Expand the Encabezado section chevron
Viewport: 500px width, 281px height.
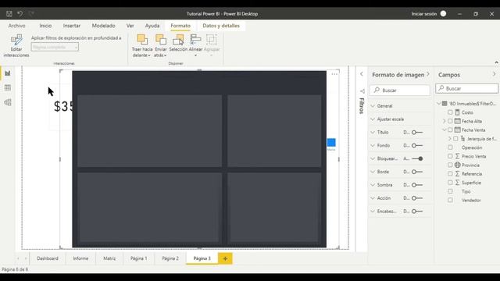coord(373,212)
